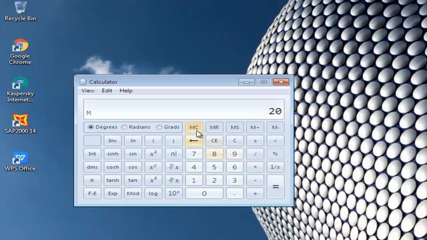
Task: Click the minus key
Action: [x=255, y=180]
